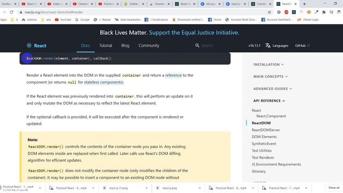This screenshot has width=343, height=193.
Task: Open the Blog nav tab
Action: tap(125, 46)
